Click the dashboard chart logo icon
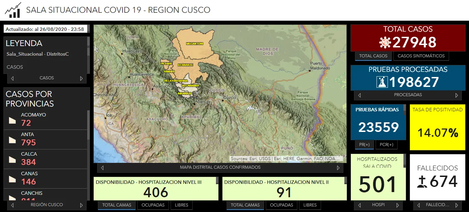Viewport: 469px width, 212px height. (13, 10)
